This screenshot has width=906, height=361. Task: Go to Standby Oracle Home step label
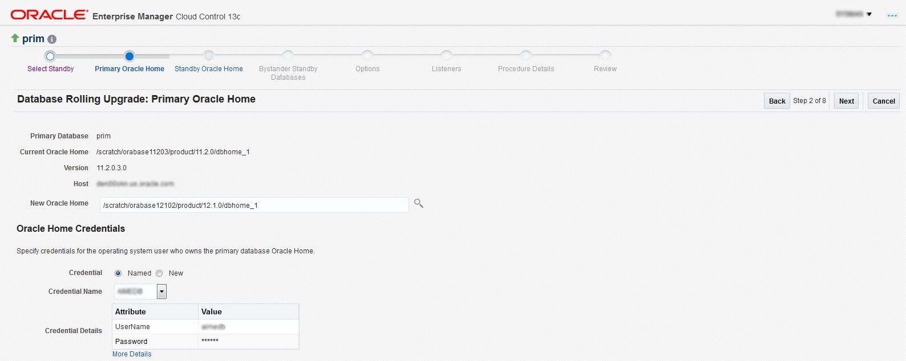click(209, 69)
